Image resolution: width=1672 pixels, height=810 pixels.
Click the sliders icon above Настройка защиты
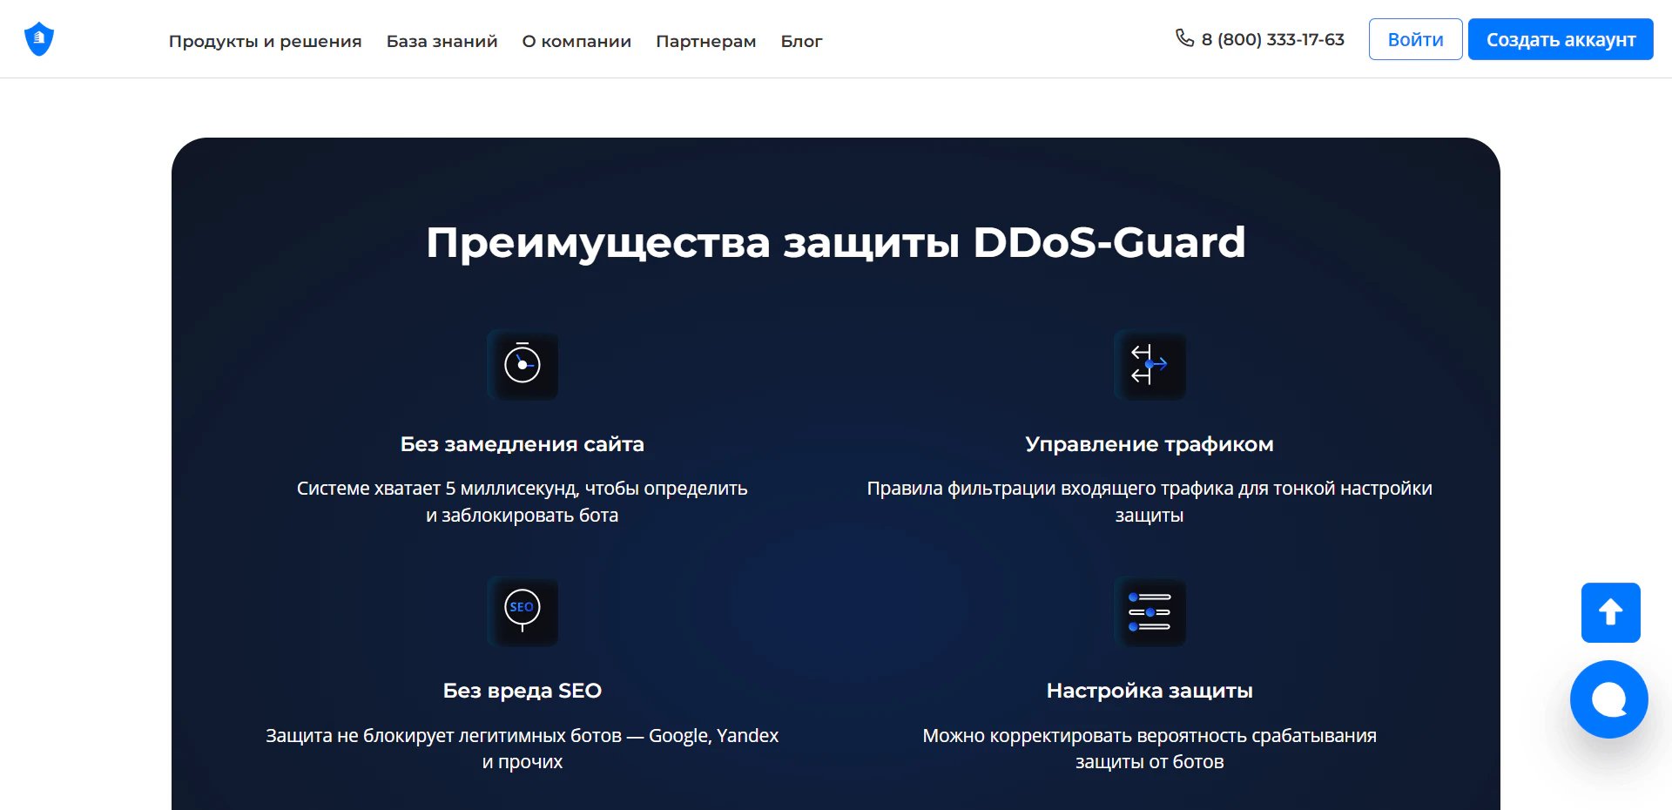coord(1149,611)
